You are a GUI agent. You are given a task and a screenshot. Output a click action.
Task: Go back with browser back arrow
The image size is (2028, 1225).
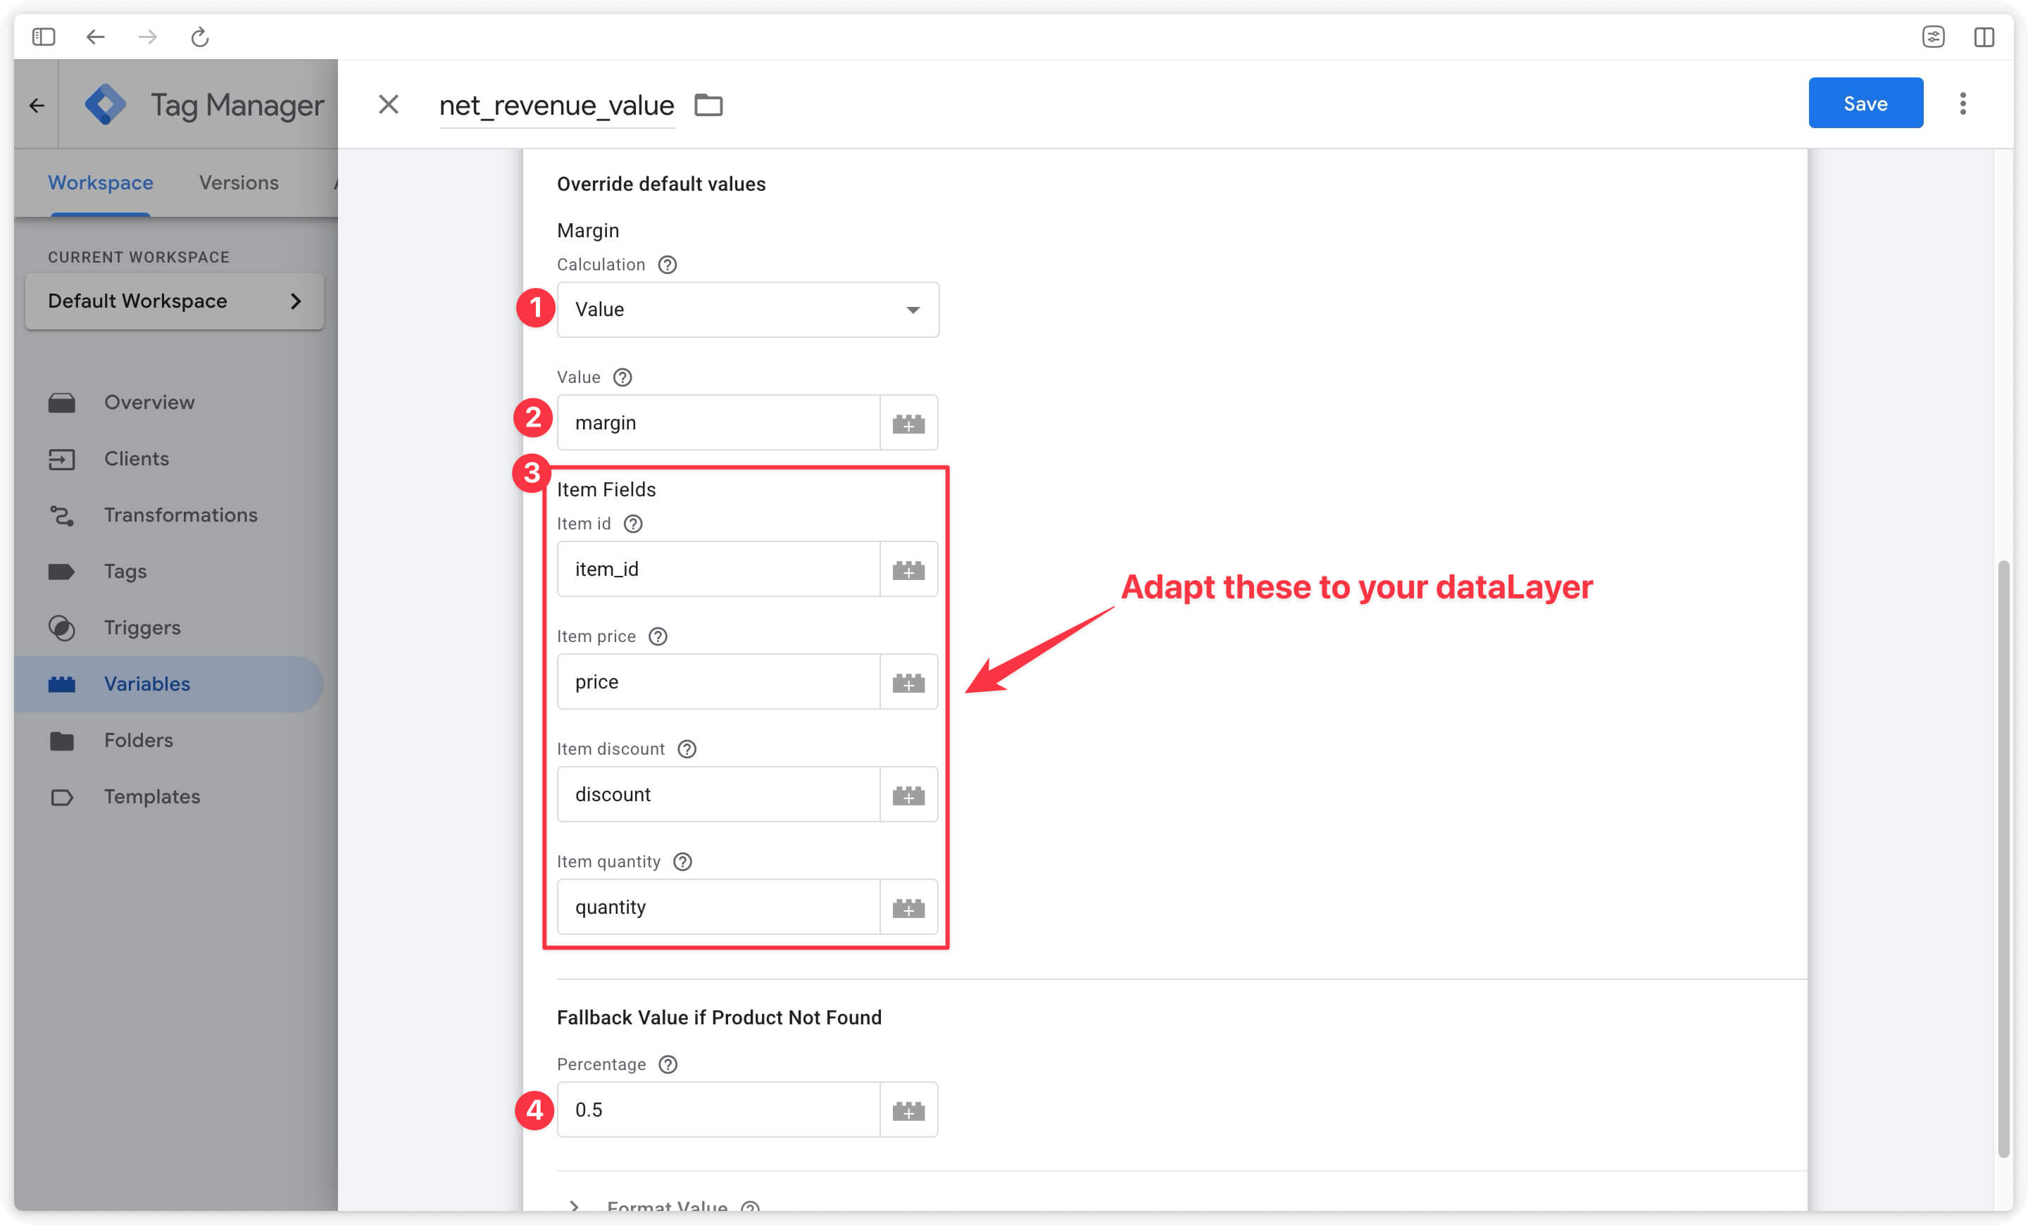pyautogui.click(x=96, y=37)
